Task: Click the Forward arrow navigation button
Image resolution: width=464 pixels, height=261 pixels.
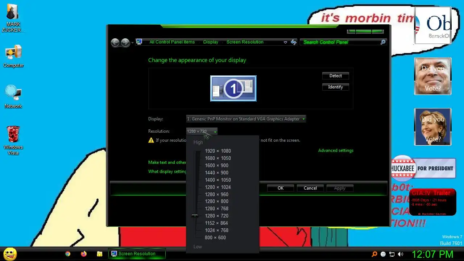Action: tap(125, 42)
